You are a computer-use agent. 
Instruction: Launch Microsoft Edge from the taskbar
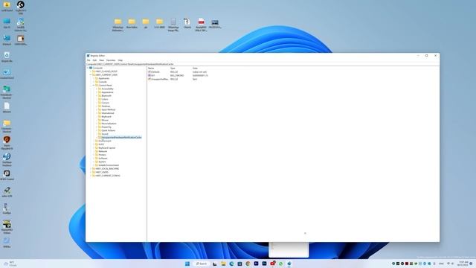(231, 264)
